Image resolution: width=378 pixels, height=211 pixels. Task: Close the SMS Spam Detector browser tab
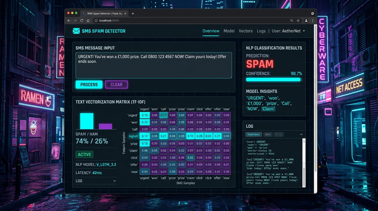125,13
